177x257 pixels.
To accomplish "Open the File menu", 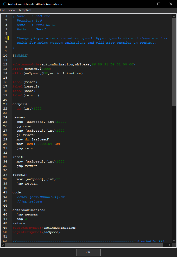I will coord(3,10).
